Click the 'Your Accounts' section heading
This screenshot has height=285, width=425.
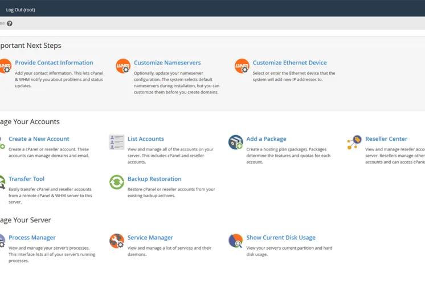(x=36, y=121)
